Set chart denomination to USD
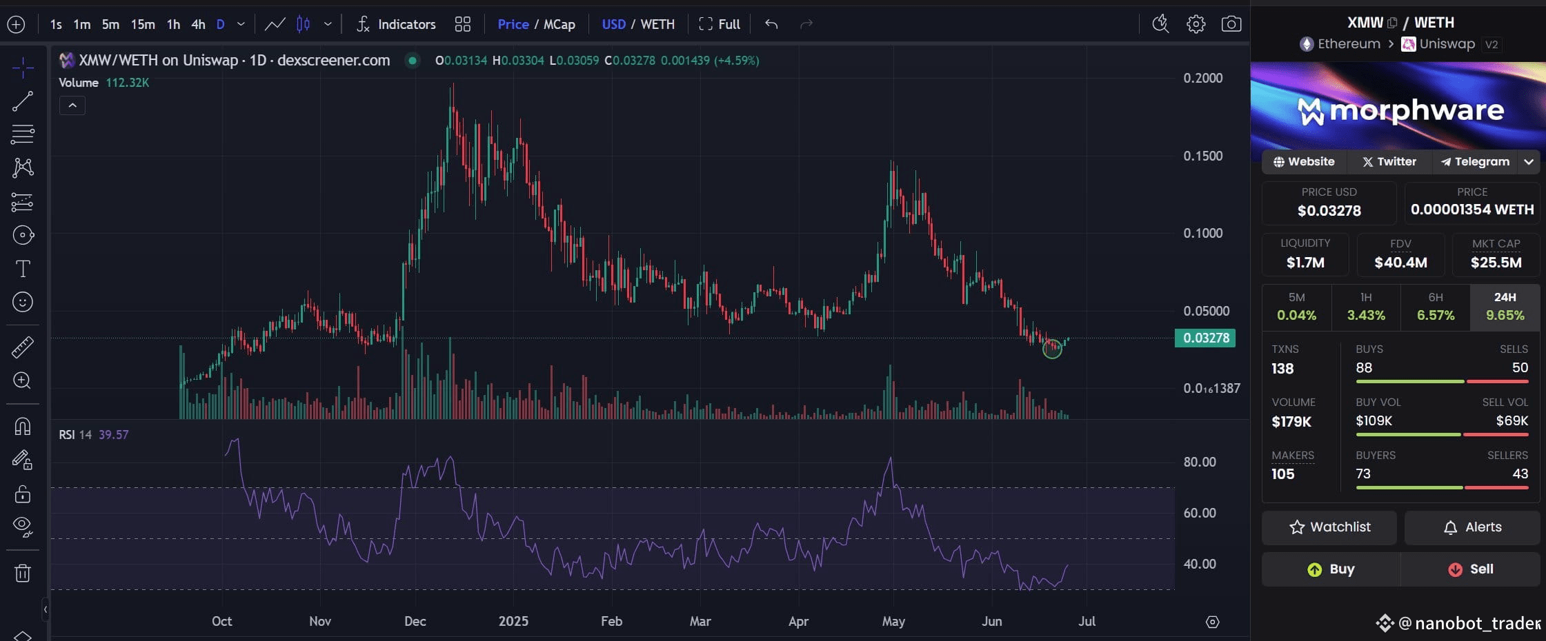The image size is (1546, 641). (x=613, y=25)
